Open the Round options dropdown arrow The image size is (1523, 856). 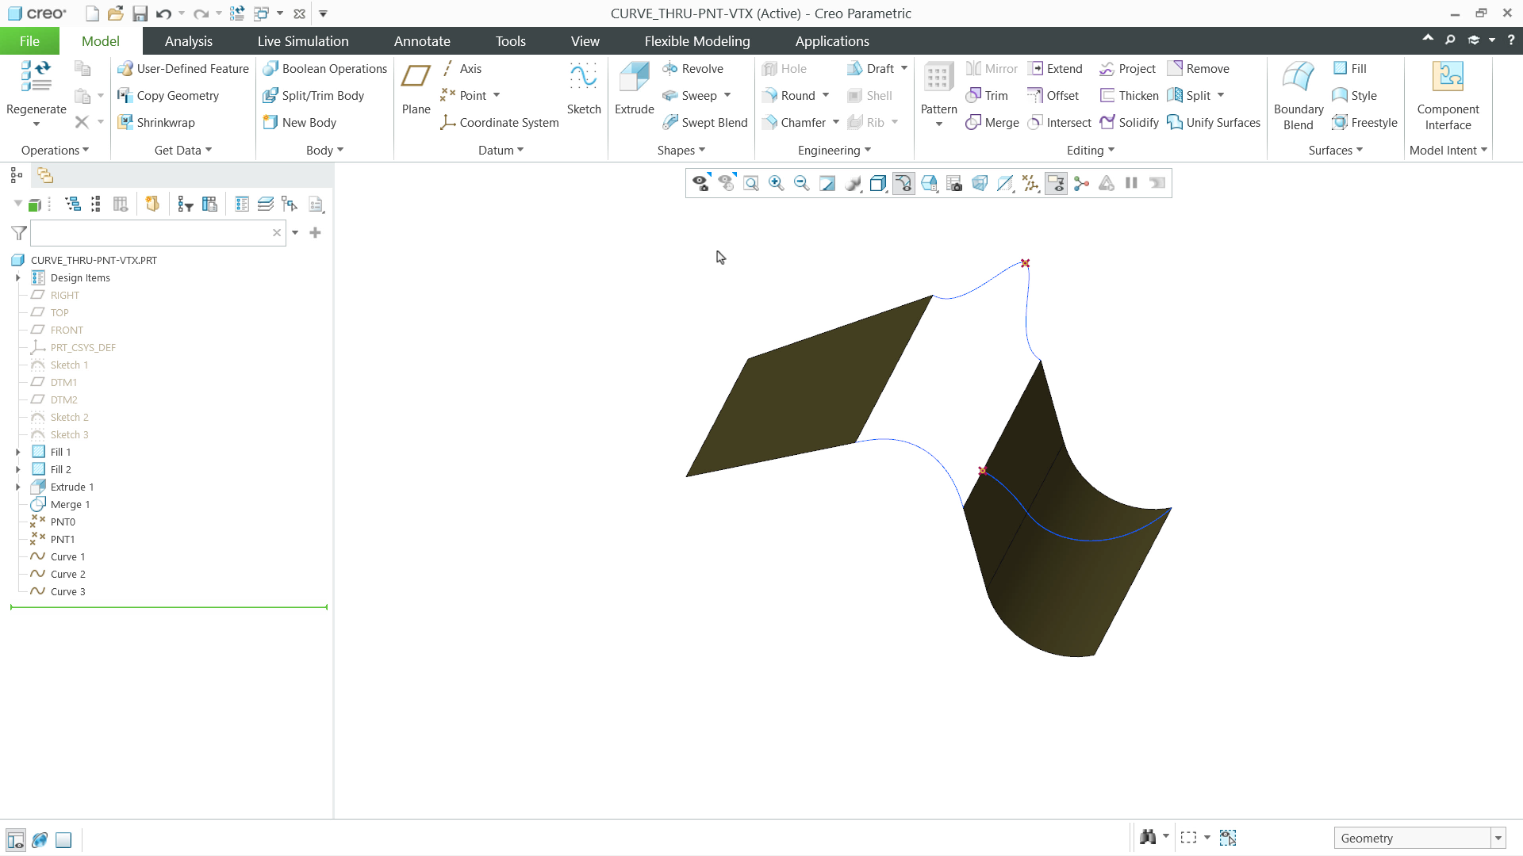point(826,96)
